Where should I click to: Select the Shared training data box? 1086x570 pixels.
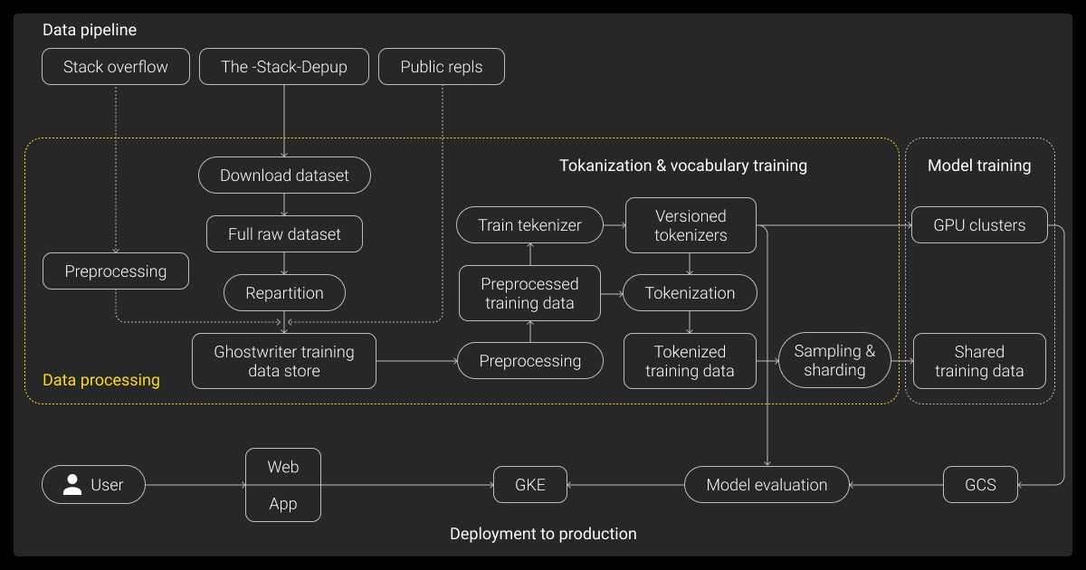coord(979,361)
